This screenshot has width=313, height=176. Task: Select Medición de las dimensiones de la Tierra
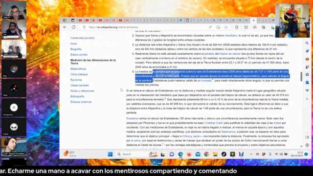[93, 62]
